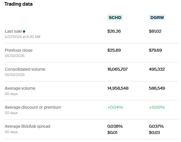Viewport: 181px width, 142px height.
Task: Click the Average volume label
Action: click(20, 88)
